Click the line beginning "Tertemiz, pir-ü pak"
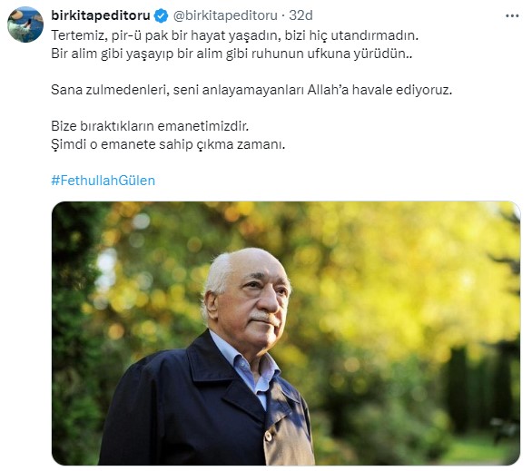This screenshot has width=532, height=471. pyautogui.click(x=235, y=35)
